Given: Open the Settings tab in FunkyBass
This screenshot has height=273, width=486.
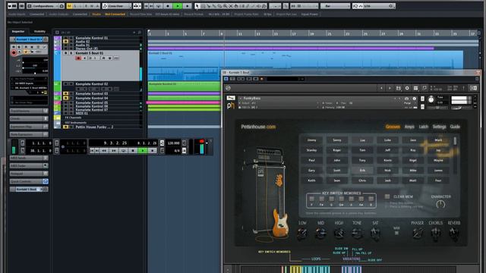Looking at the screenshot, I should tap(439, 127).
